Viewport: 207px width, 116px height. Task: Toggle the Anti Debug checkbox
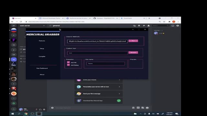click(68, 65)
